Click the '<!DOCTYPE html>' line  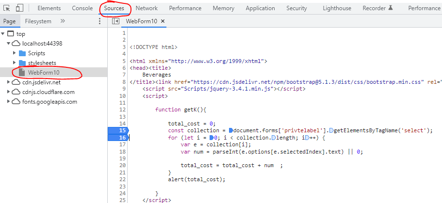[153, 47]
